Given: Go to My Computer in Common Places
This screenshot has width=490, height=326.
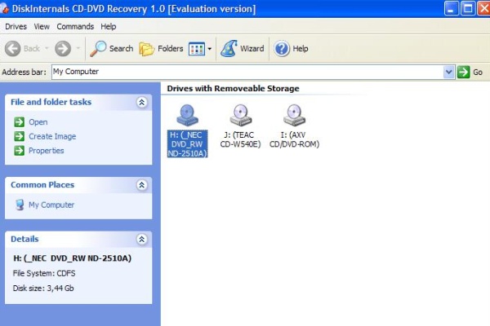Looking at the screenshot, I should tap(51, 205).
